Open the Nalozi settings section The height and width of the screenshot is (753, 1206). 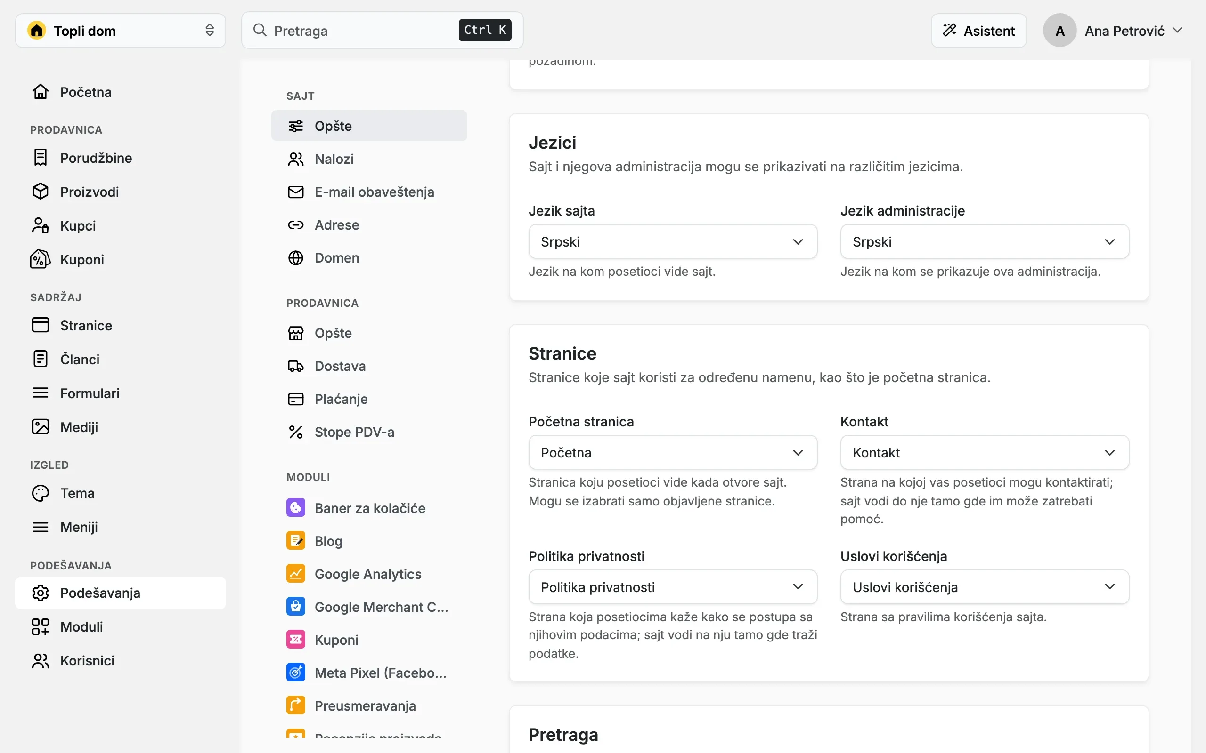click(x=369, y=159)
